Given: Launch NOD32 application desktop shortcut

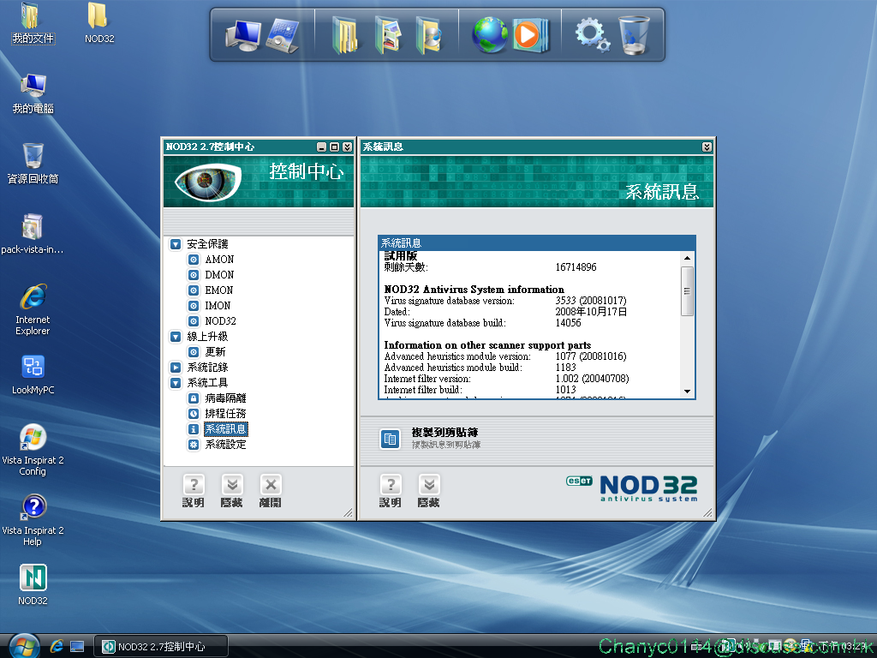Looking at the screenshot, I should coord(33,584).
